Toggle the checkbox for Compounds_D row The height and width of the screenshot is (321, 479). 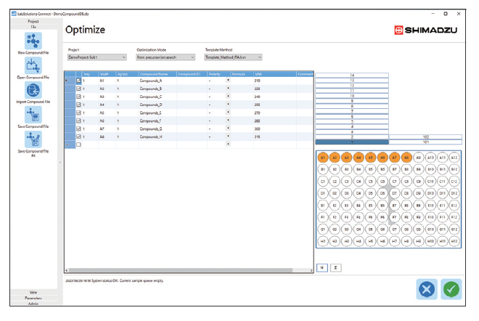(79, 105)
